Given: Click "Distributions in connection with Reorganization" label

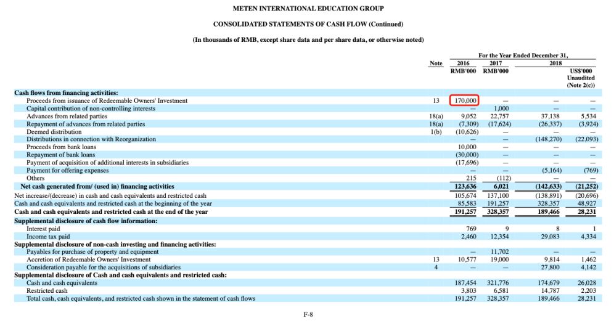Looking at the screenshot, I should tap(91, 139).
